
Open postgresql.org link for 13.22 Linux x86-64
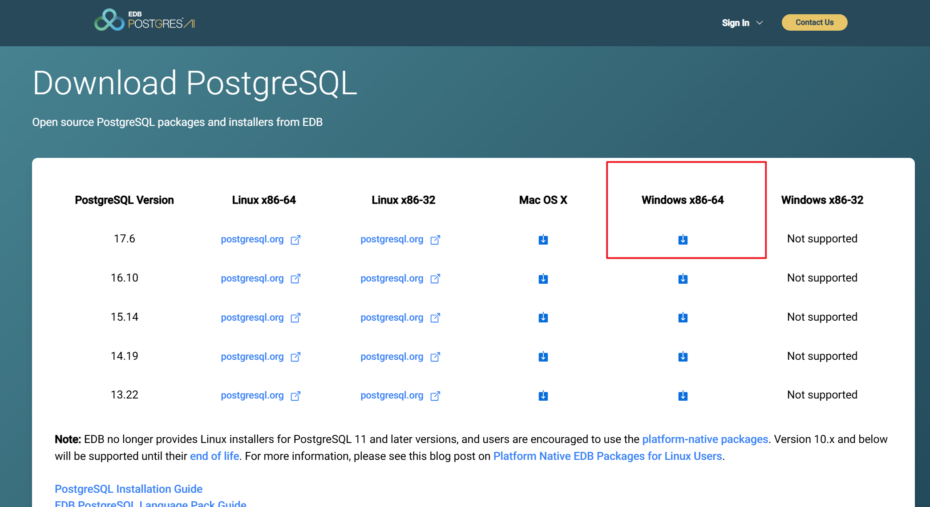252,395
